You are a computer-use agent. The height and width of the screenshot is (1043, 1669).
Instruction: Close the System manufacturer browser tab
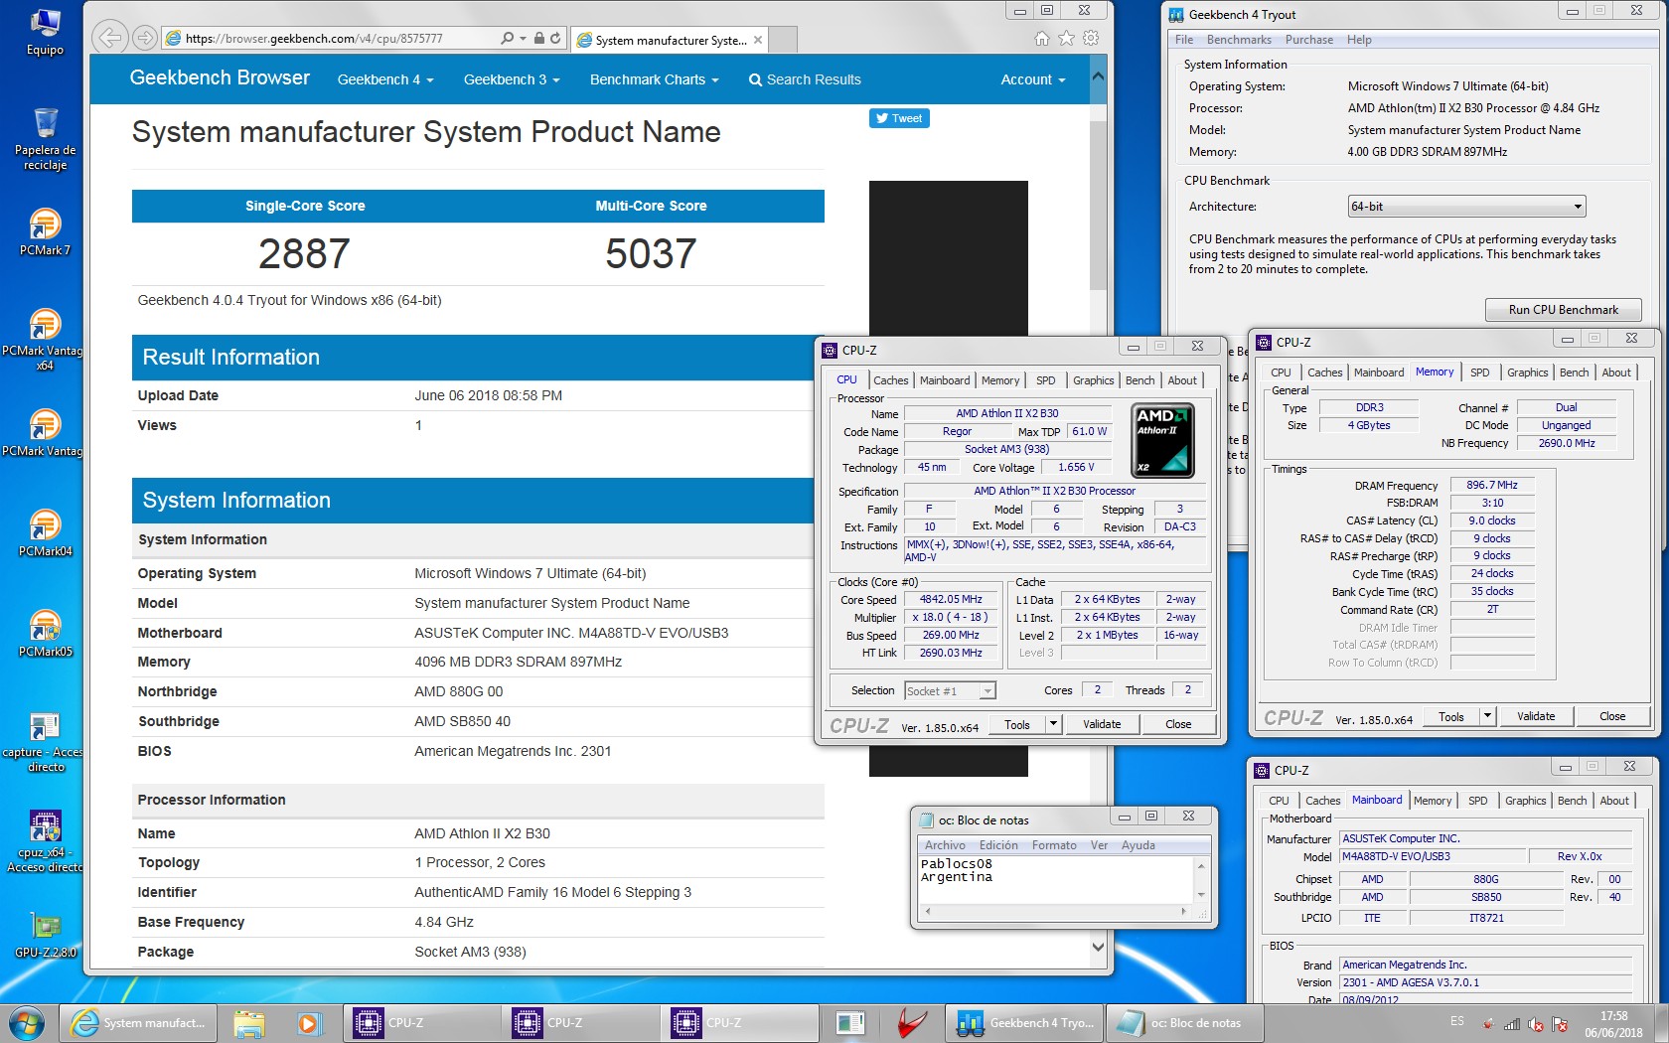click(x=758, y=40)
